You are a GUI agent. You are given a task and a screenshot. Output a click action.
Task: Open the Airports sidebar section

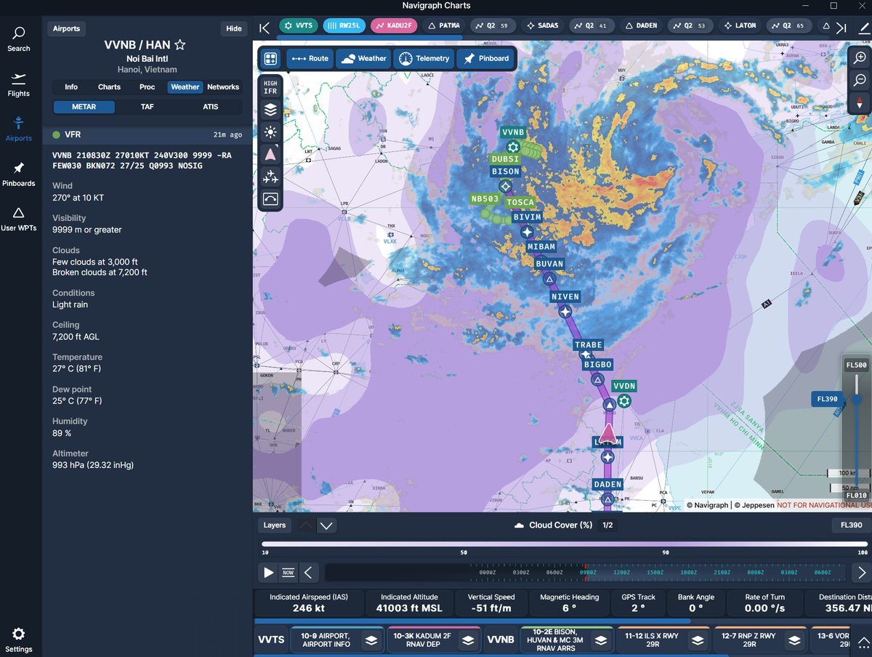coord(19,129)
